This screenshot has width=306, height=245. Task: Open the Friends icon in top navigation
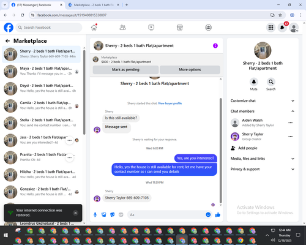(122, 28)
